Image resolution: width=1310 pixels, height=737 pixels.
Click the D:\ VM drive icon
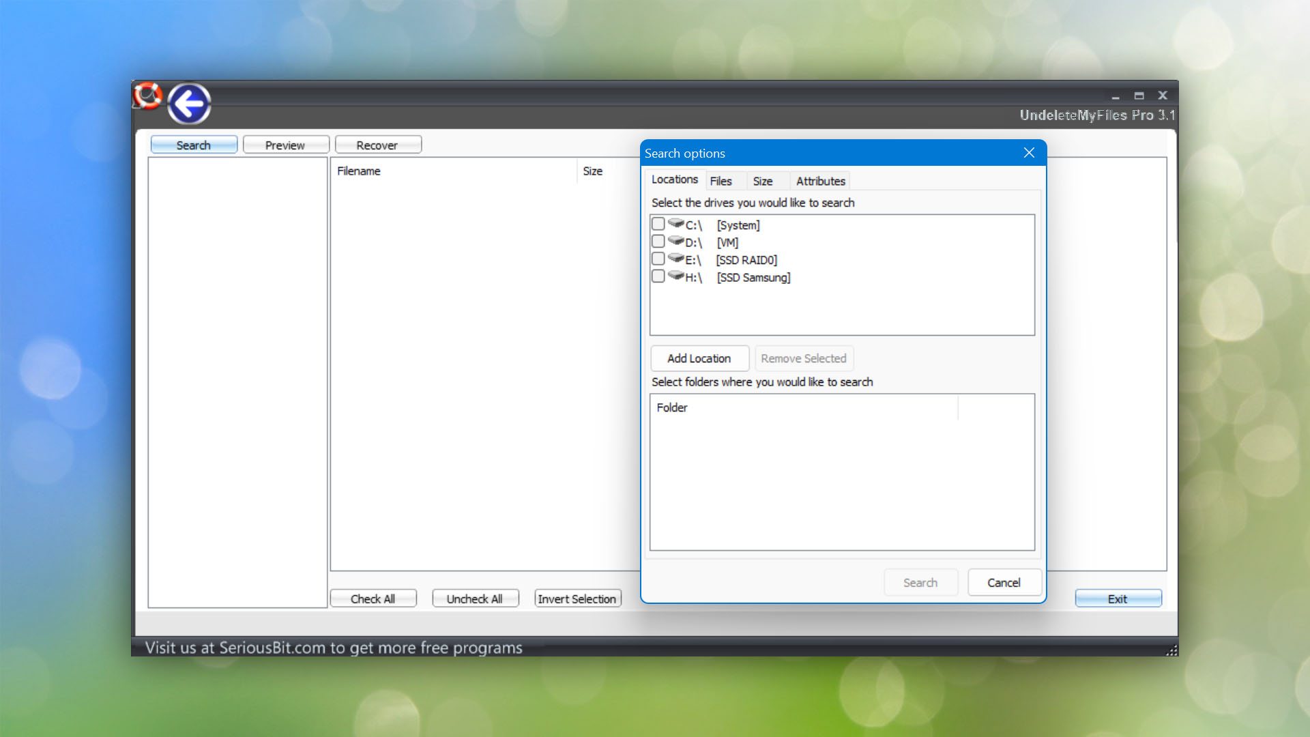pos(675,242)
